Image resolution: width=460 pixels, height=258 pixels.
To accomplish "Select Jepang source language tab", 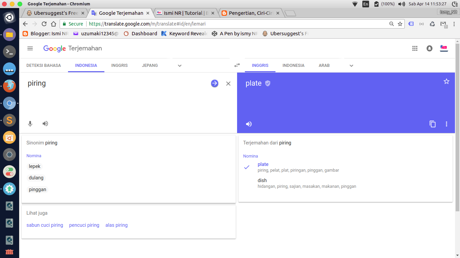I will point(150,66).
